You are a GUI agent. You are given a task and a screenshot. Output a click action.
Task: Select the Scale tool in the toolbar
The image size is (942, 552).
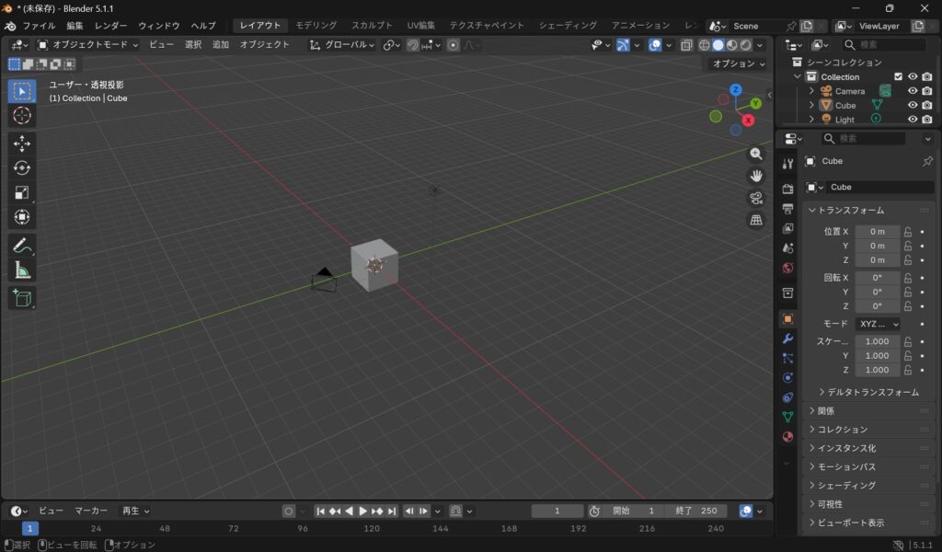tap(22, 192)
